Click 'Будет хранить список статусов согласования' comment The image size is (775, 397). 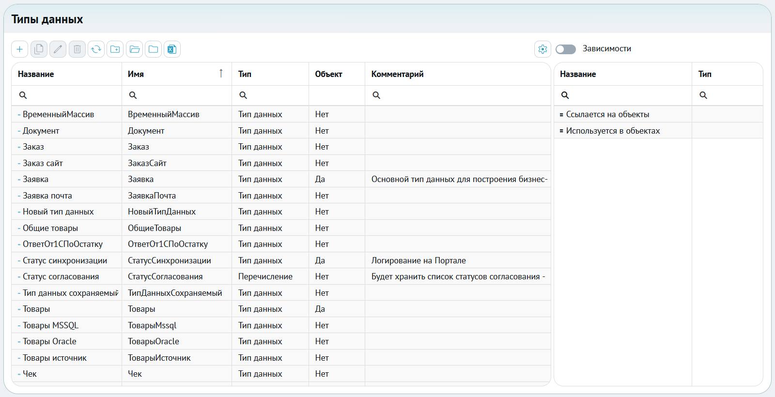click(x=458, y=276)
